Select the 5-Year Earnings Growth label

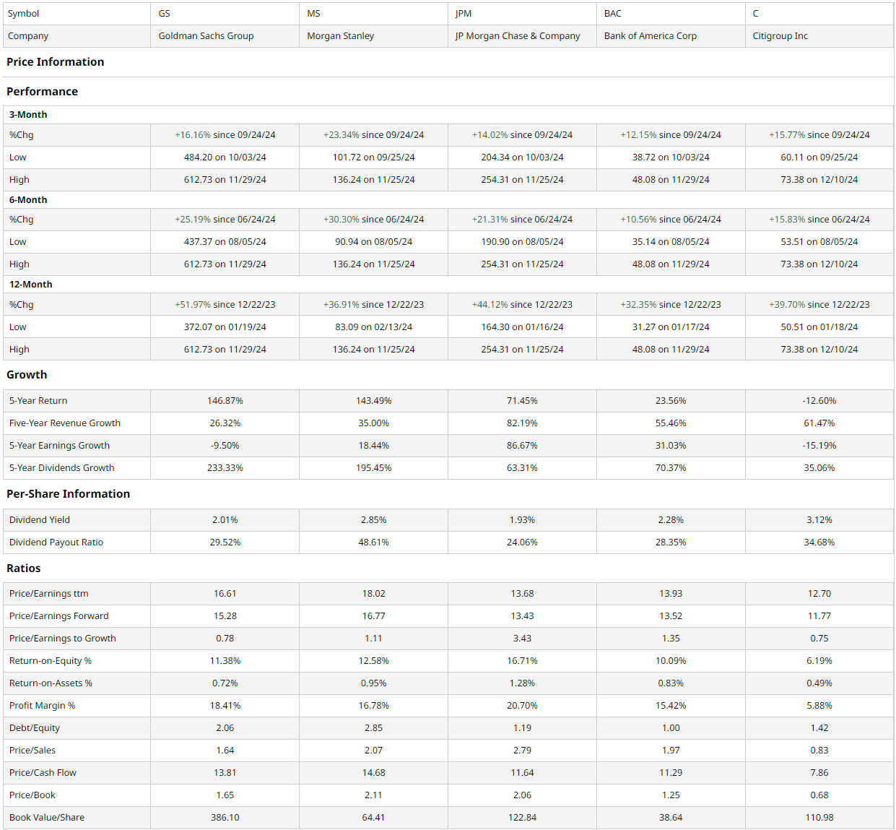point(59,446)
